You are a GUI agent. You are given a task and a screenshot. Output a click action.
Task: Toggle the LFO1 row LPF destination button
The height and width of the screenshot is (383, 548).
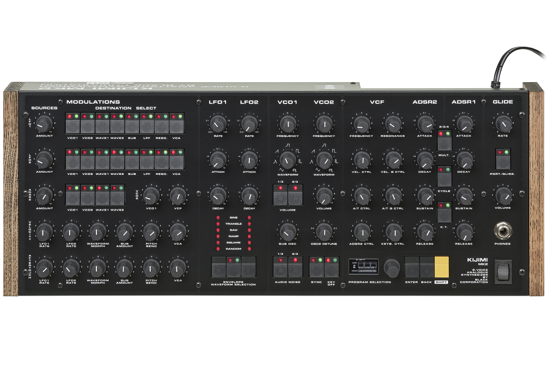(147, 127)
